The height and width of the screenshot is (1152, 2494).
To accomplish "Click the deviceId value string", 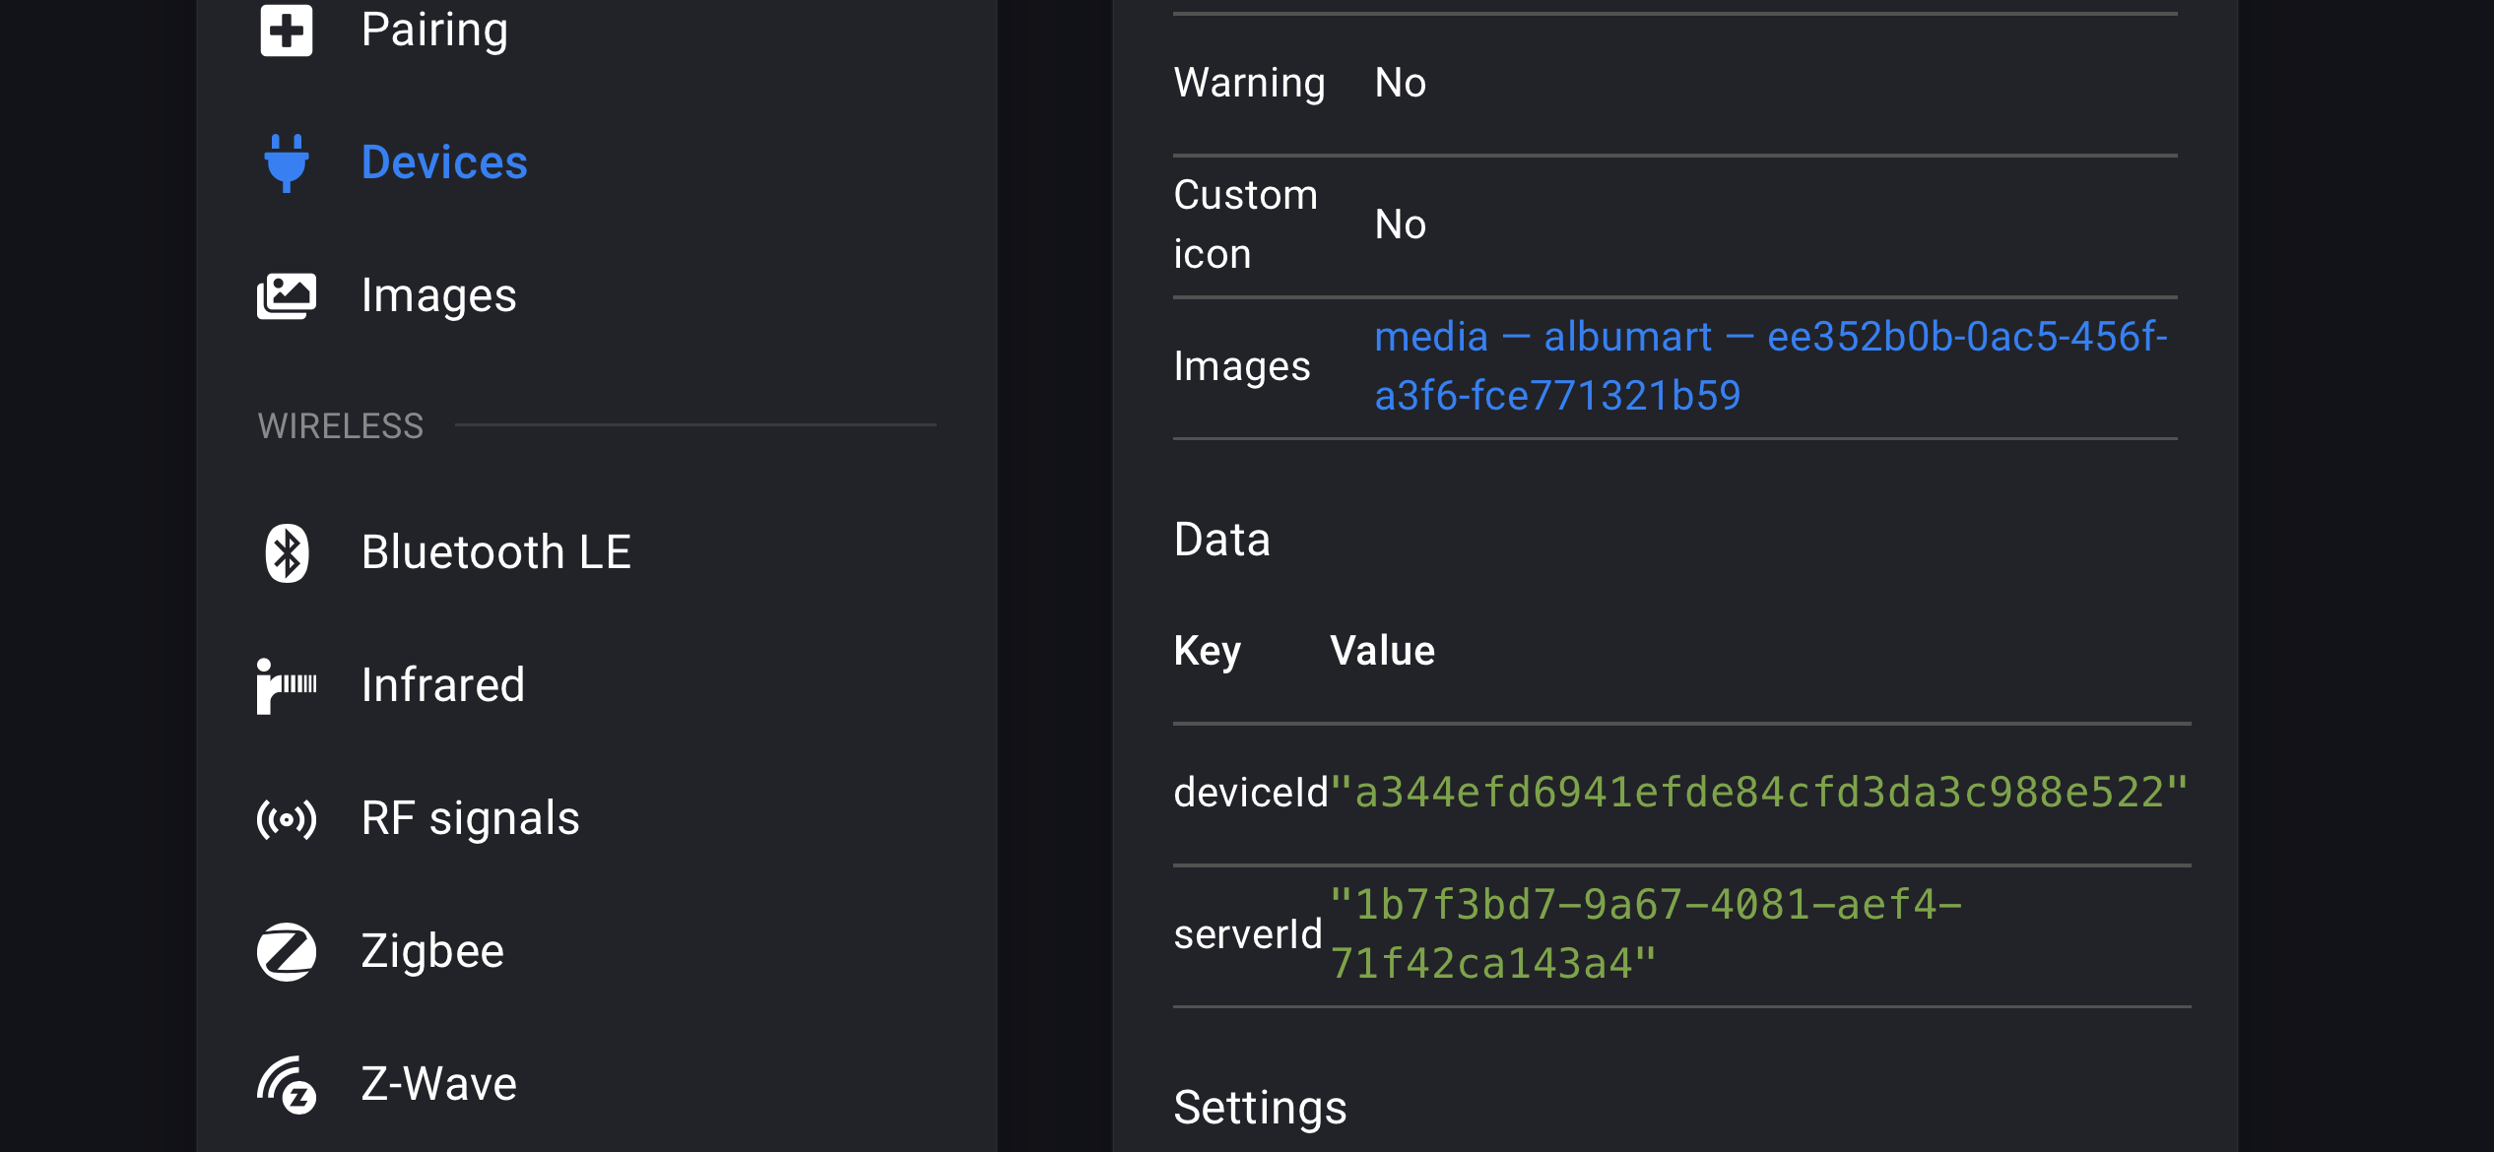I will [x=1759, y=793].
